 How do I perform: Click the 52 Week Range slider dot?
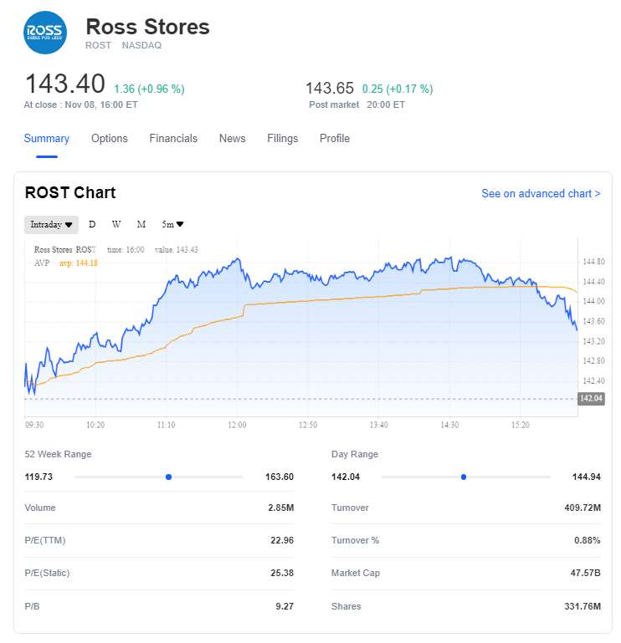(x=168, y=477)
